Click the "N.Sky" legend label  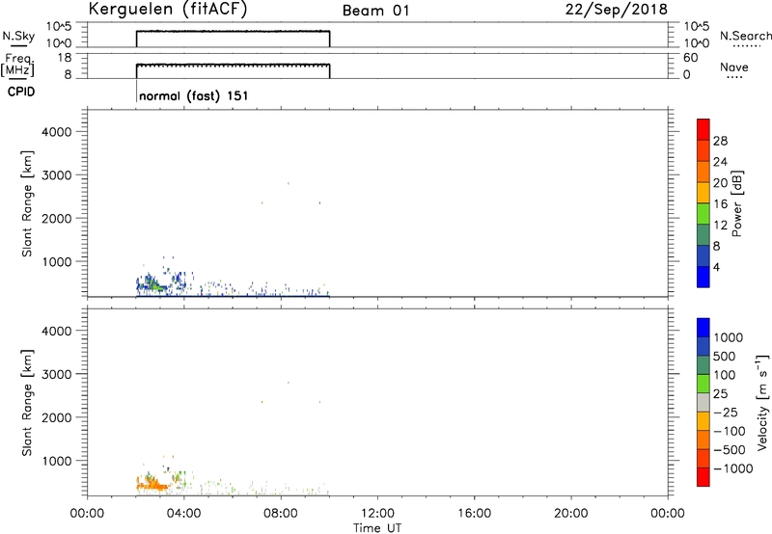tap(18, 36)
